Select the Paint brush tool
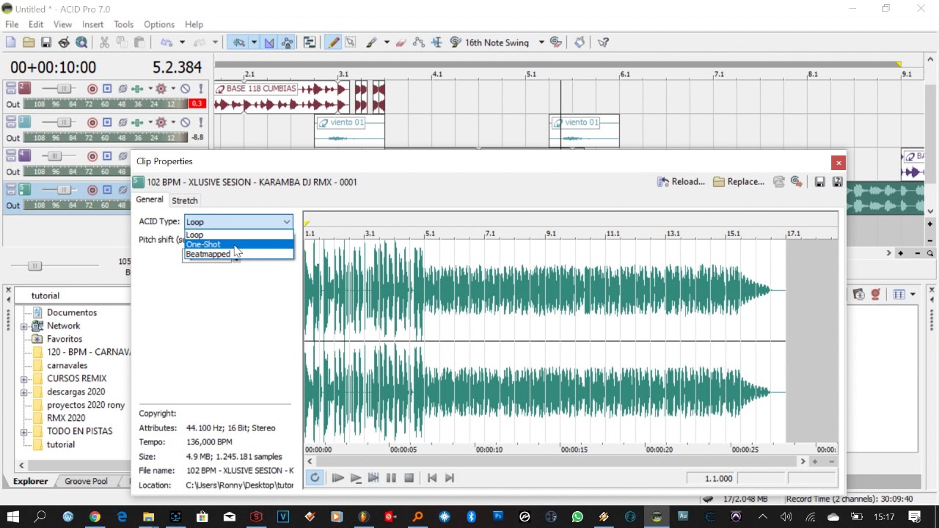Image resolution: width=939 pixels, height=528 pixels. point(372,43)
